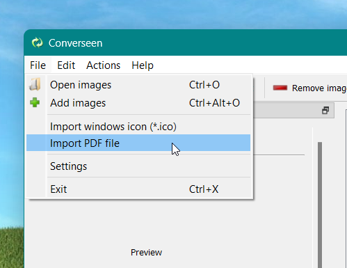
Task: Open the File menu
Action: [x=38, y=65]
